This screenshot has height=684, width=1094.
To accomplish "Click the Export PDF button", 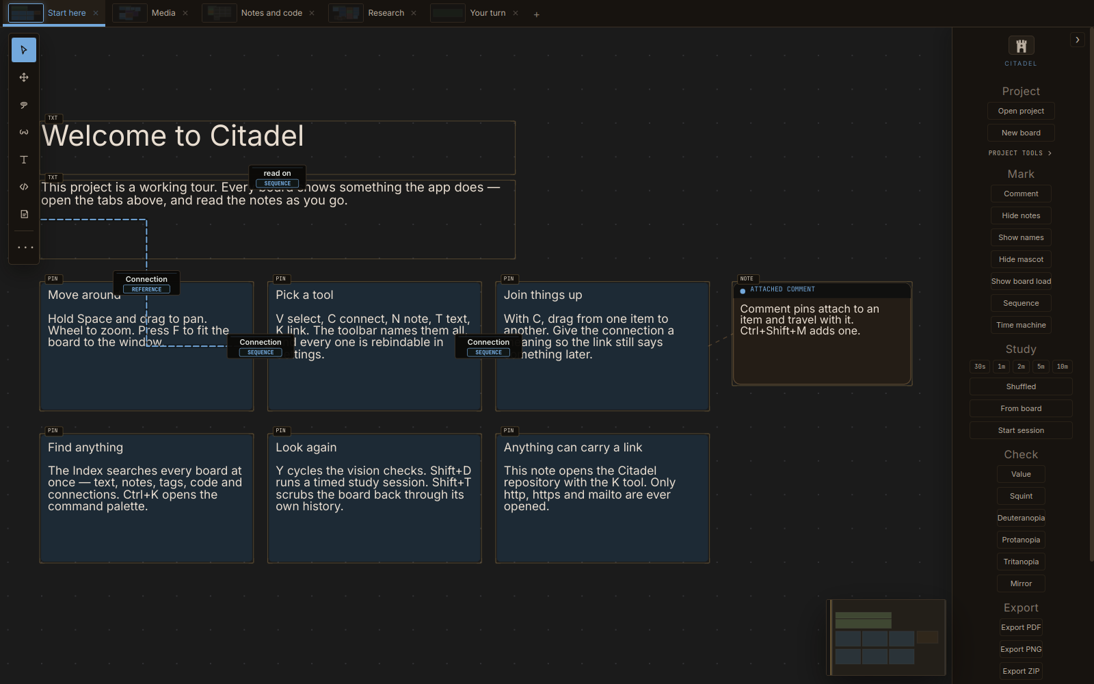I will tap(1021, 627).
